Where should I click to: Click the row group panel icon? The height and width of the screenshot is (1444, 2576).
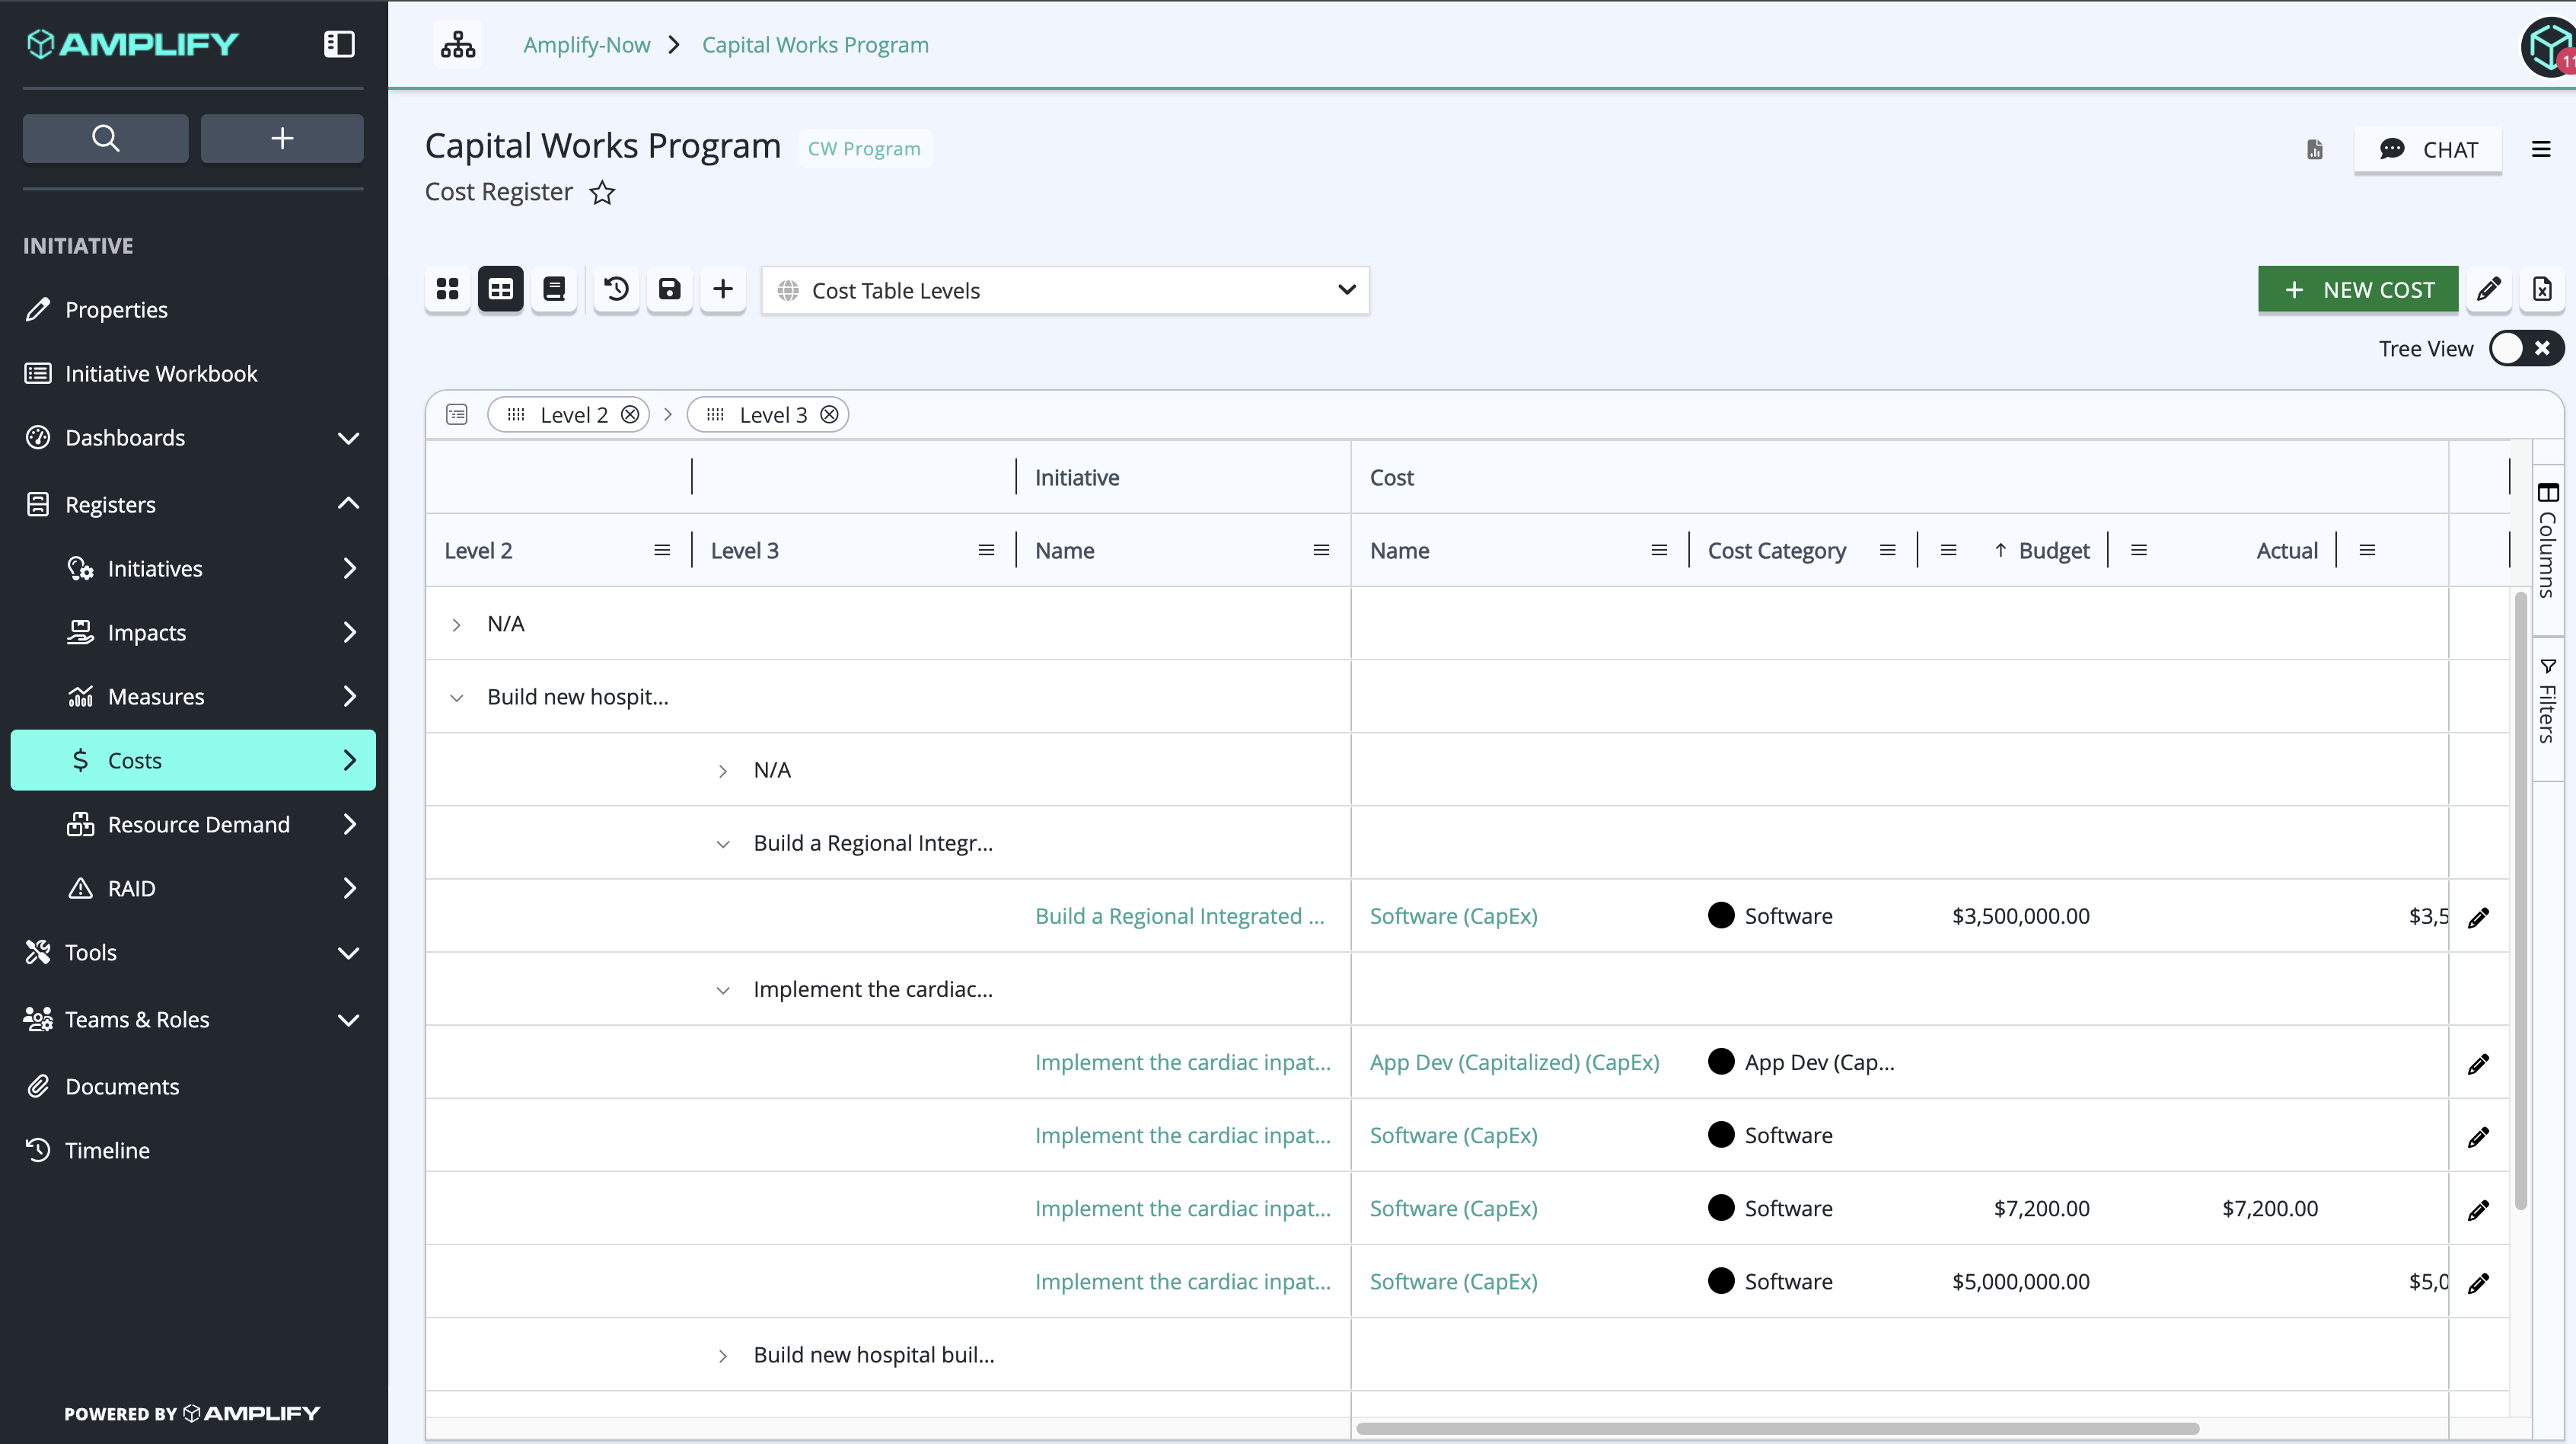(x=457, y=415)
